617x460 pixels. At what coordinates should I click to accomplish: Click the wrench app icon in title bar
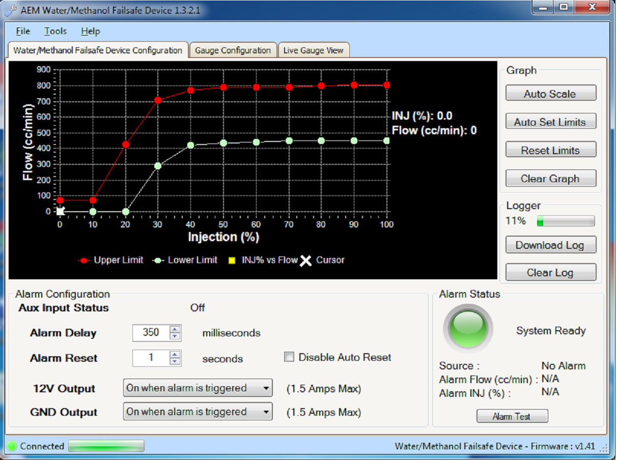point(11,11)
